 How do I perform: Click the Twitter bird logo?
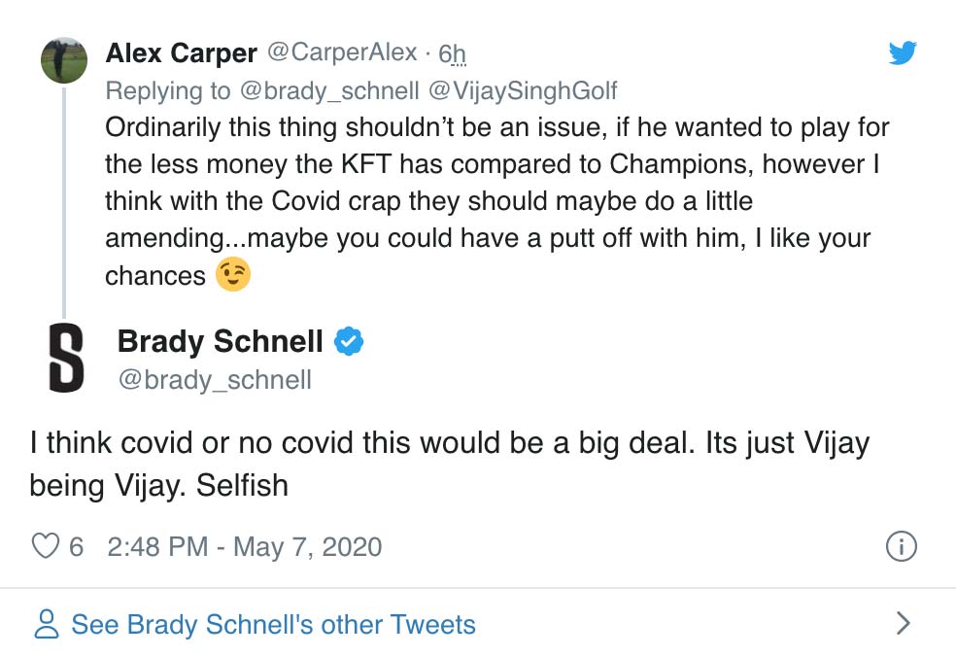903,54
